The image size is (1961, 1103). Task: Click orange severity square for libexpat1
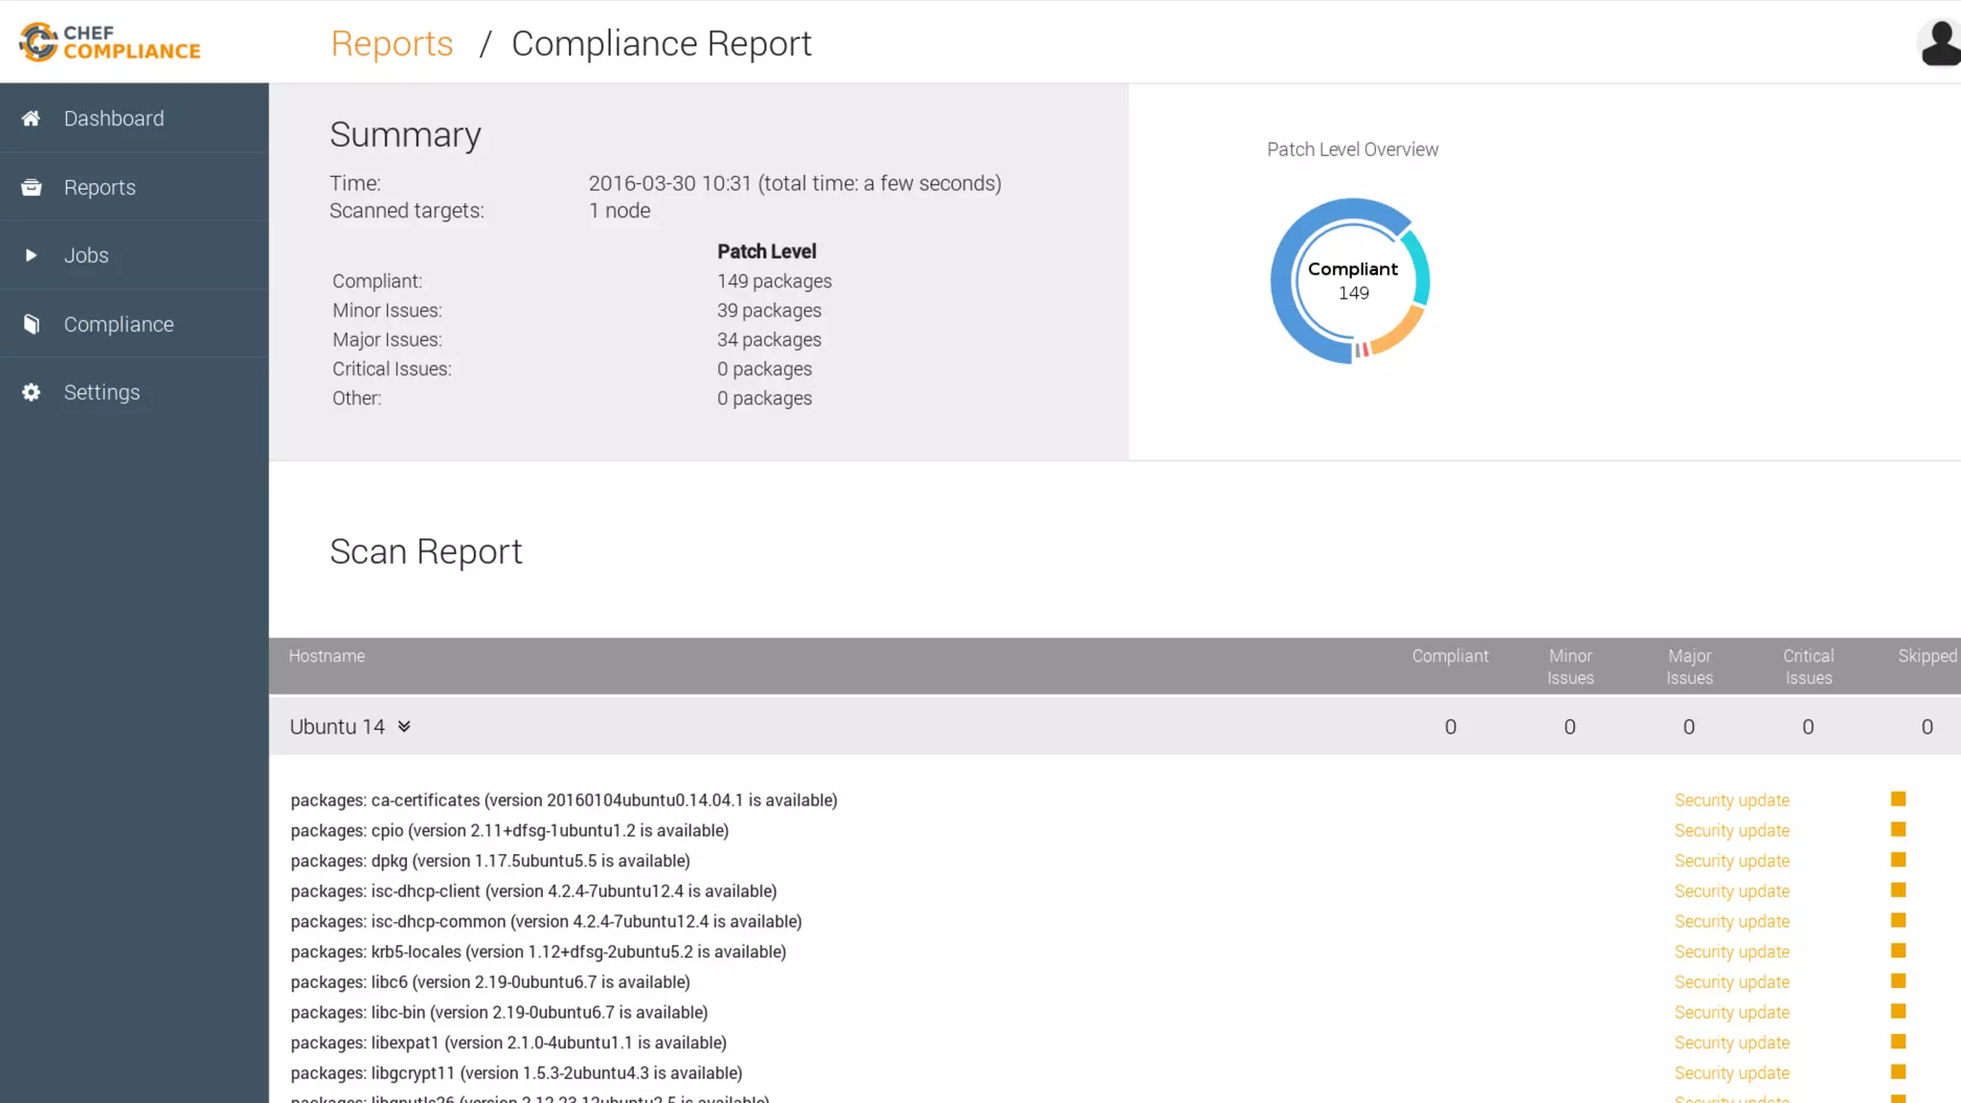[1898, 1042]
